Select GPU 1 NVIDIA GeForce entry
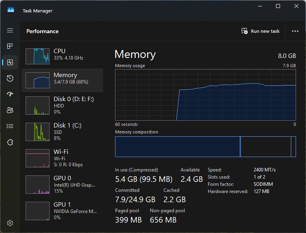The width and height of the screenshot is (306, 233). pyautogui.click(x=62, y=211)
